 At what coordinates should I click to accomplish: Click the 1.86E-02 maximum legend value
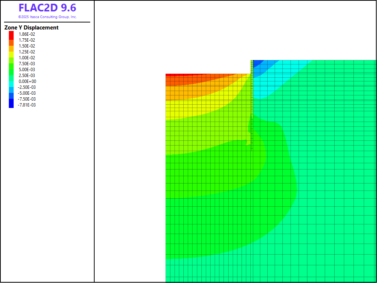[x=27, y=34]
